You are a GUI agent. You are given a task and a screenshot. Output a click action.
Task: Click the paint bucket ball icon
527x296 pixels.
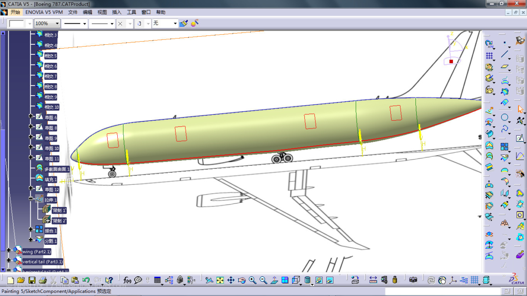195,23
